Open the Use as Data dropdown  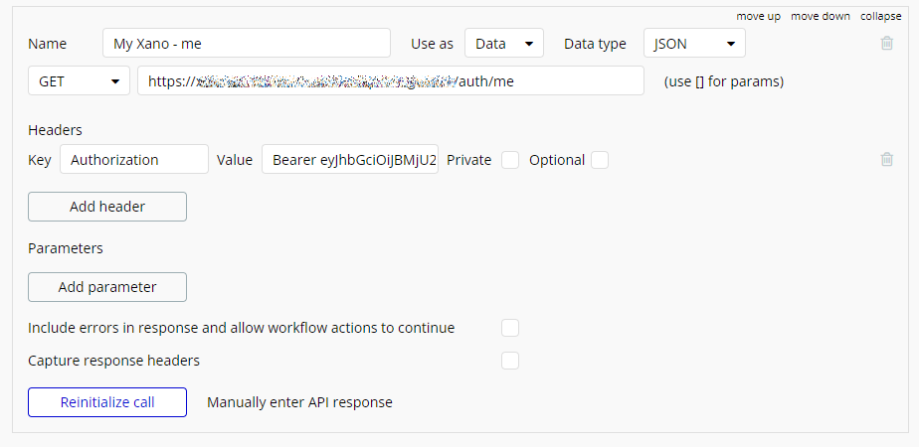504,44
